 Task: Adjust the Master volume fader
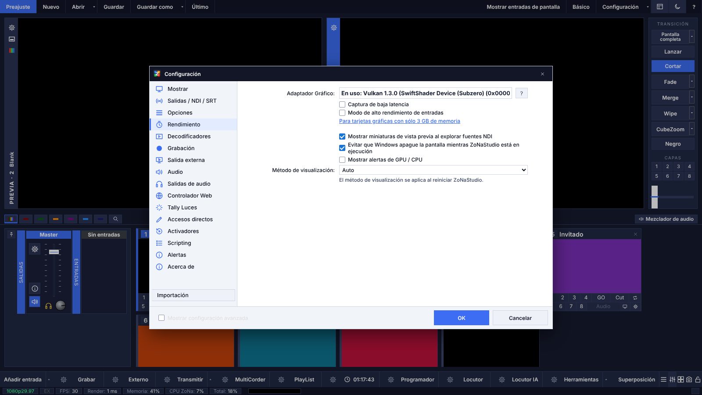tap(54, 252)
